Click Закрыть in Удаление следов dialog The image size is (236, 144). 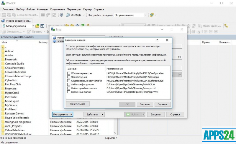point(145,104)
